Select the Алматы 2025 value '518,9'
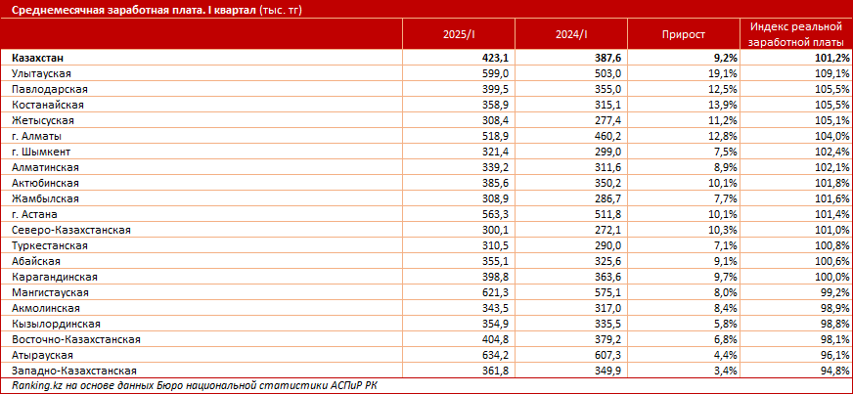 (497, 136)
